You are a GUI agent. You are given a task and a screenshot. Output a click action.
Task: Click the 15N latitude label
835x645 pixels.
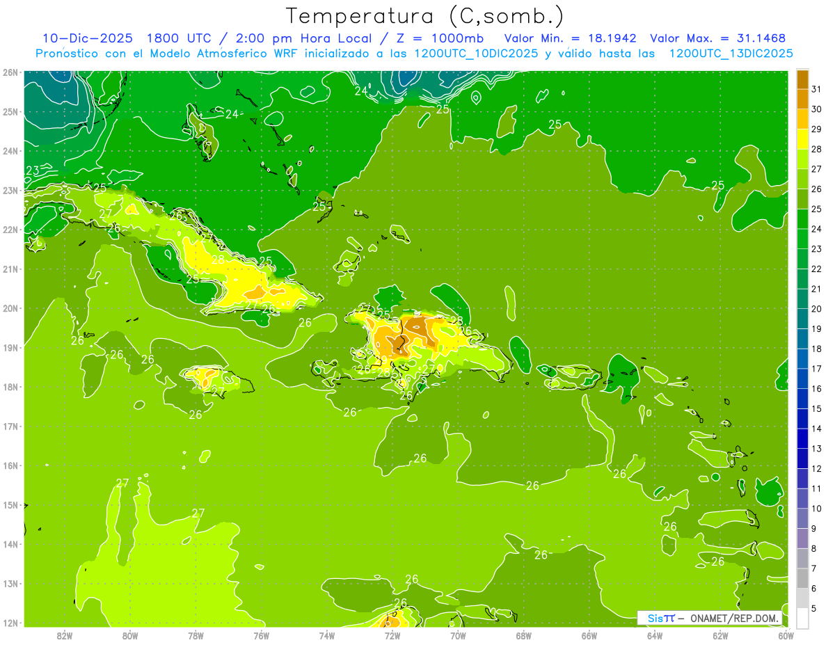tap(10, 505)
